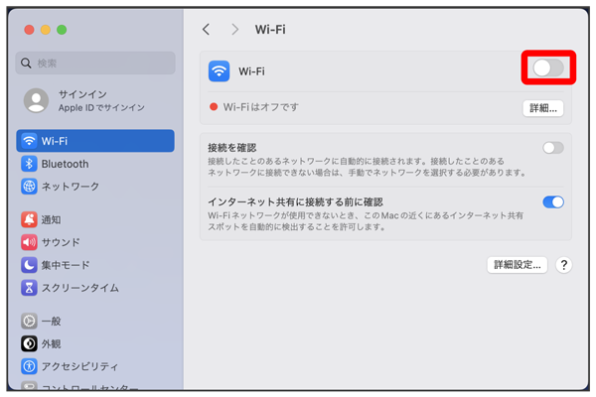Click the 検索 search field
Viewport: 596px width, 397px height.
coord(95,63)
